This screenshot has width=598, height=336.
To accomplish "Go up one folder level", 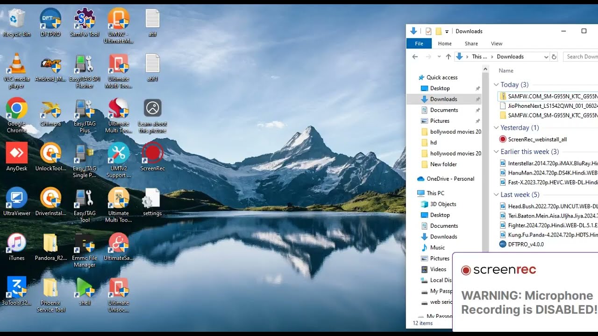I will [448, 56].
